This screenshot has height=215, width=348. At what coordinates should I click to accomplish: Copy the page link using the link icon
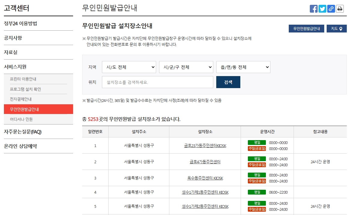[331, 9]
